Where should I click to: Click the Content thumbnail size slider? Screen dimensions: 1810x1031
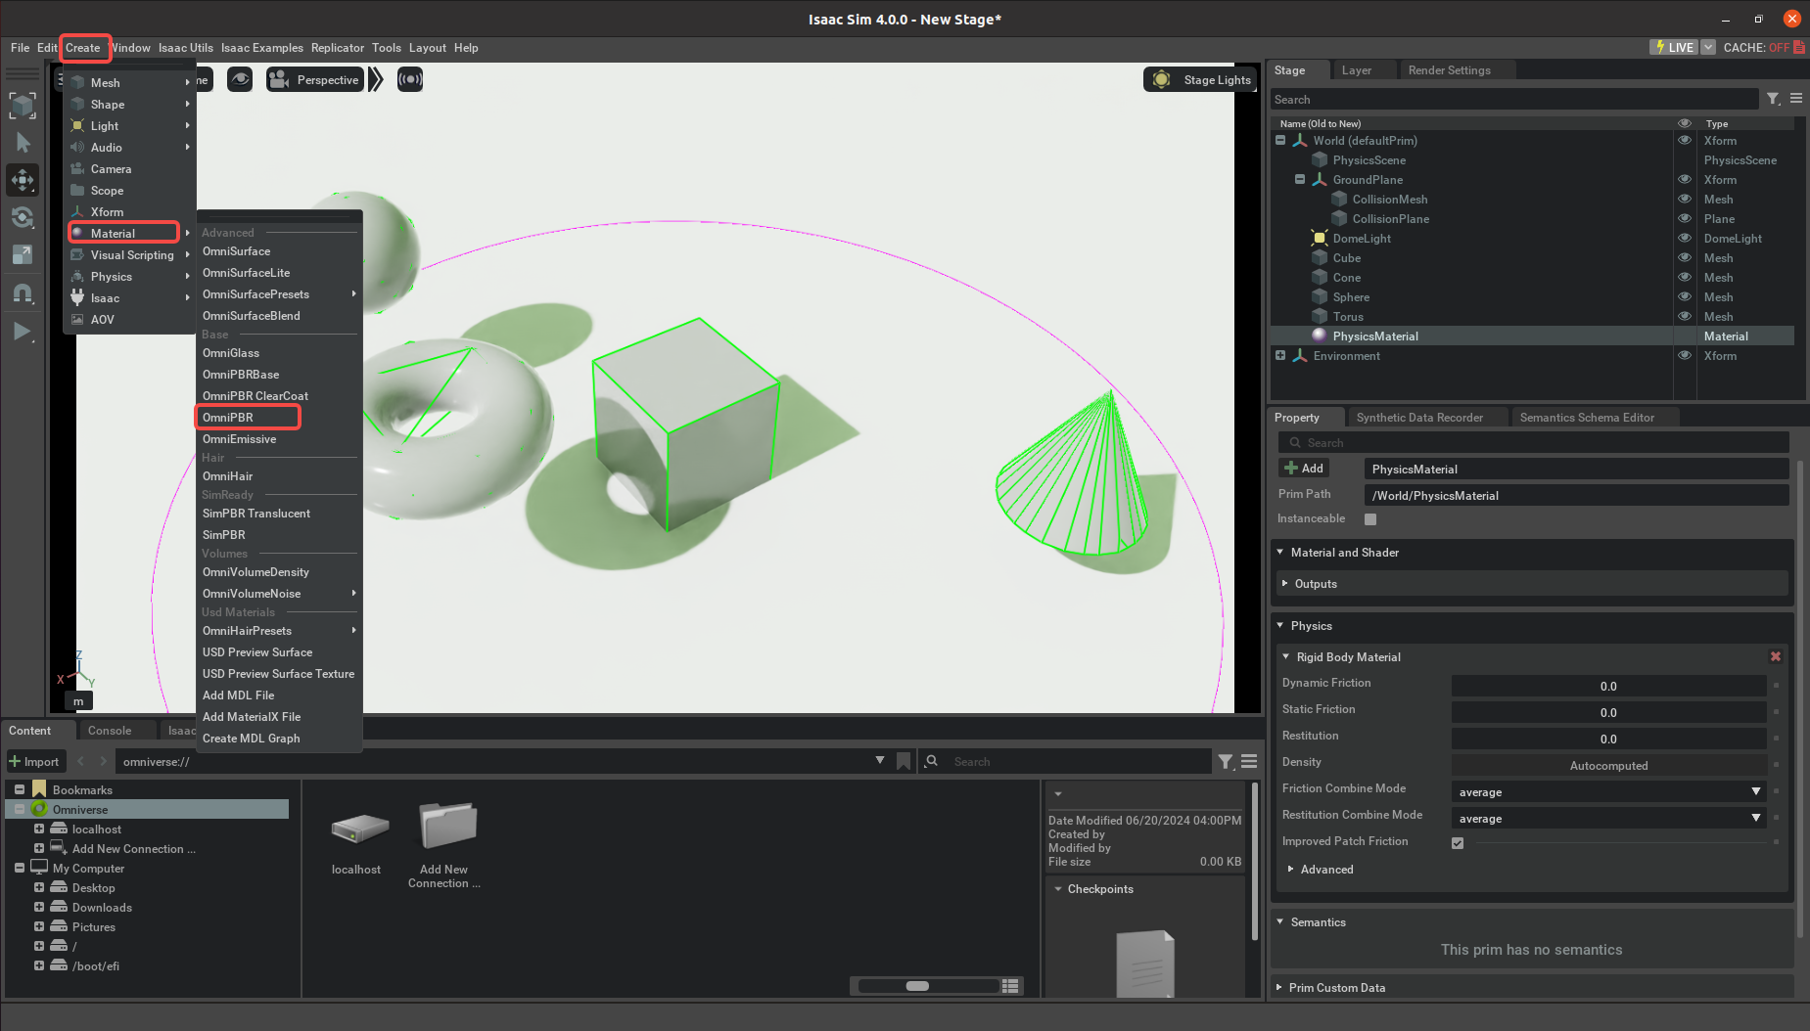[x=928, y=986]
